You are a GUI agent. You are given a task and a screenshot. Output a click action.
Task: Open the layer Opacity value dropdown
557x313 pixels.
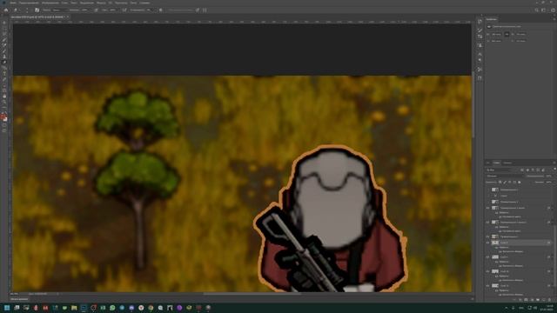pyautogui.click(x=549, y=176)
